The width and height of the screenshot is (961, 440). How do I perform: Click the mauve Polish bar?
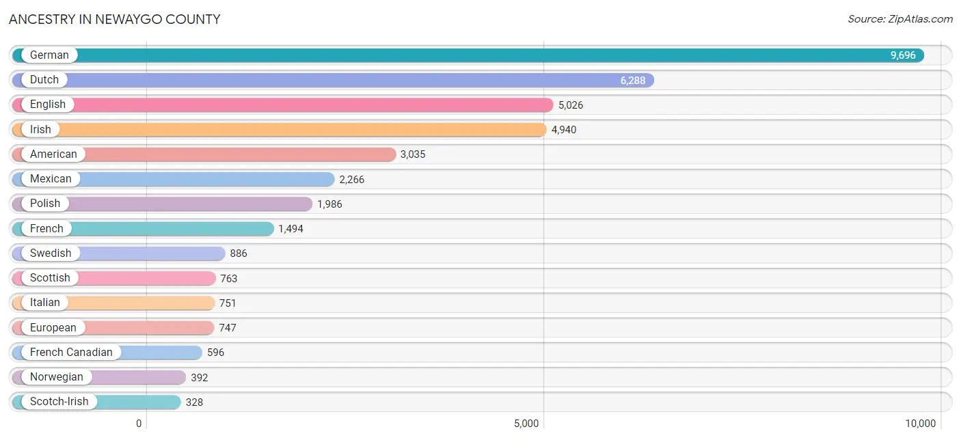click(x=162, y=203)
